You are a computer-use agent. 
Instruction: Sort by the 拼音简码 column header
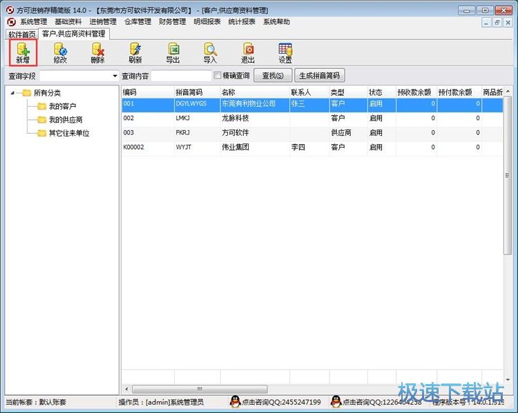pyautogui.click(x=198, y=92)
